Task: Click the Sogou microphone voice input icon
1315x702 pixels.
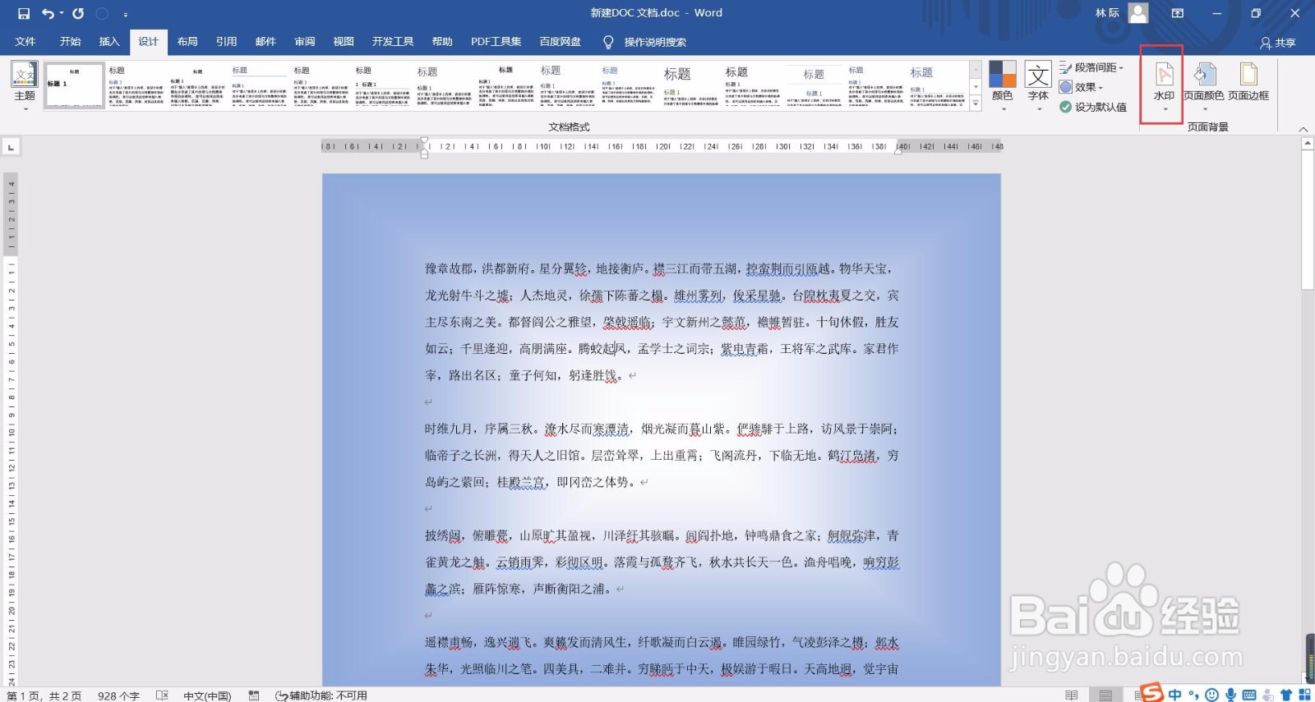Action: click(x=1230, y=695)
